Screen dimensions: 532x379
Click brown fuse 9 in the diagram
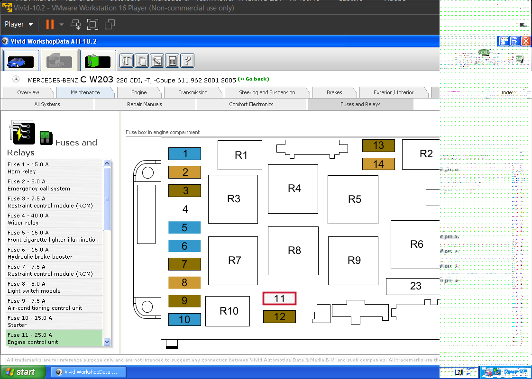(184, 301)
